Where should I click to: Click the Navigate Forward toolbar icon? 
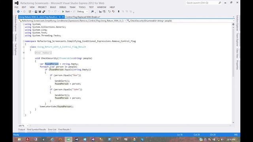click(x=25, y=11)
